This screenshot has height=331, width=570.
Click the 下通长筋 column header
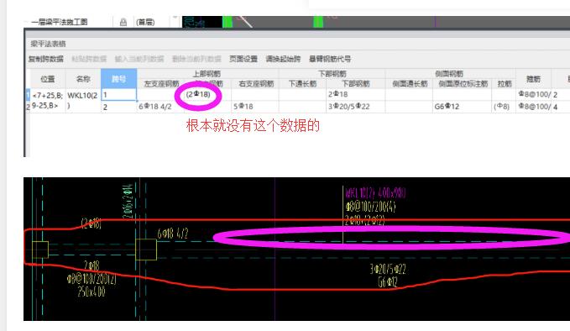pyautogui.click(x=303, y=84)
